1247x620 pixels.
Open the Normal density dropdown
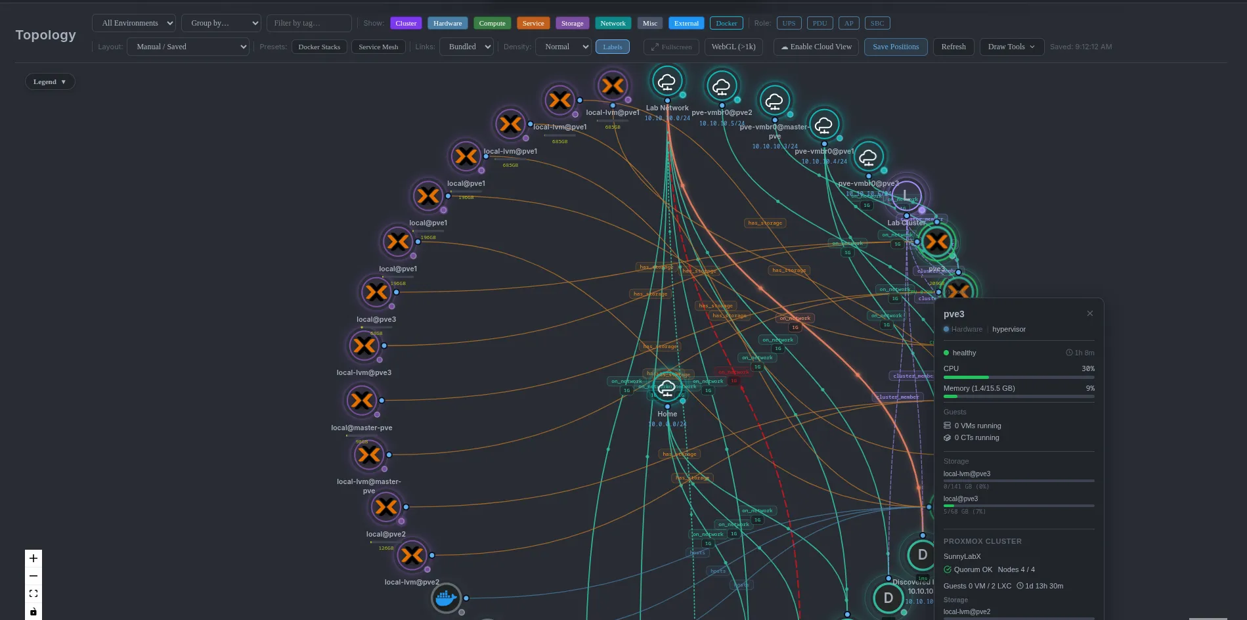(563, 47)
